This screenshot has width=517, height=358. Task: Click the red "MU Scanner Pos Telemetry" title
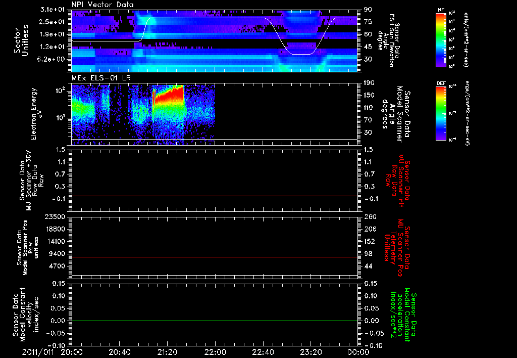397,248
